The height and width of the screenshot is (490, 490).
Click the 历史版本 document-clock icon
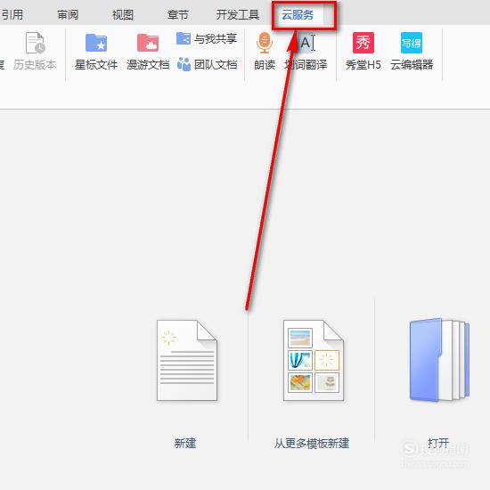pyautogui.click(x=35, y=43)
